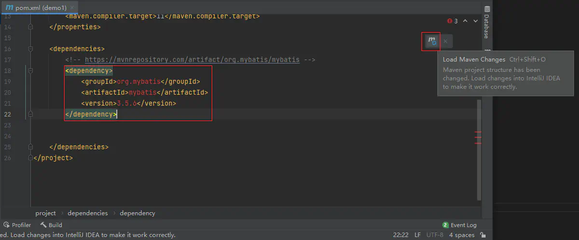Click the 22:22 caret position indicator
The height and width of the screenshot is (240, 579).
point(401,235)
